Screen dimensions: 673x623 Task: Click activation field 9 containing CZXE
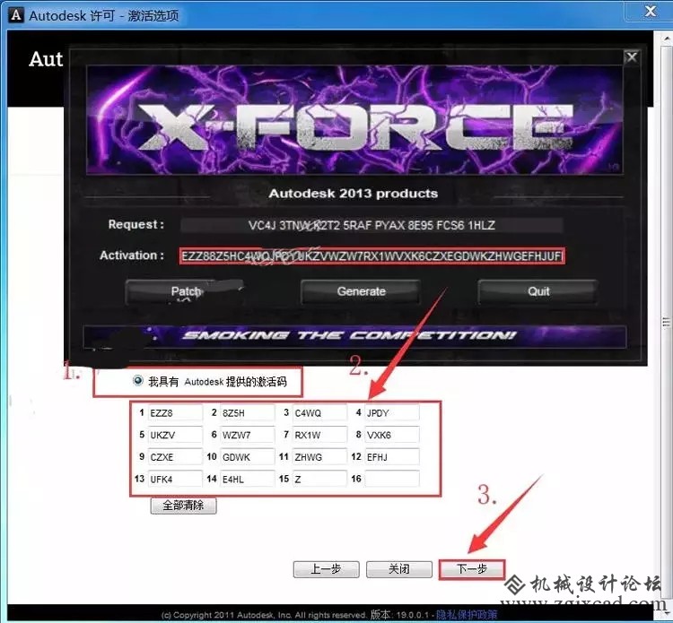point(175,456)
